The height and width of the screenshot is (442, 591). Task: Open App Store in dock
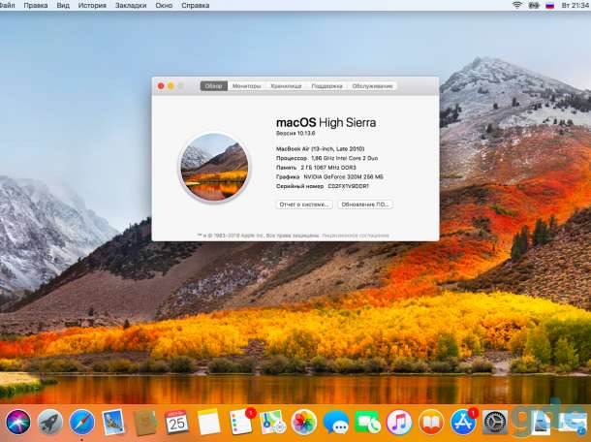pyautogui.click(x=463, y=422)
